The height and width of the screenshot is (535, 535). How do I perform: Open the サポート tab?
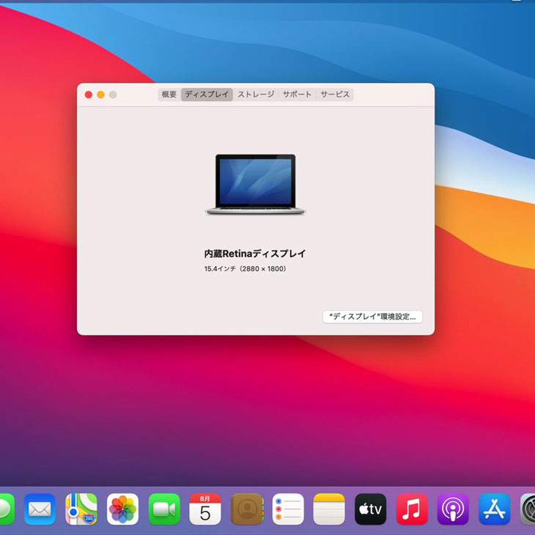point(297,95)
